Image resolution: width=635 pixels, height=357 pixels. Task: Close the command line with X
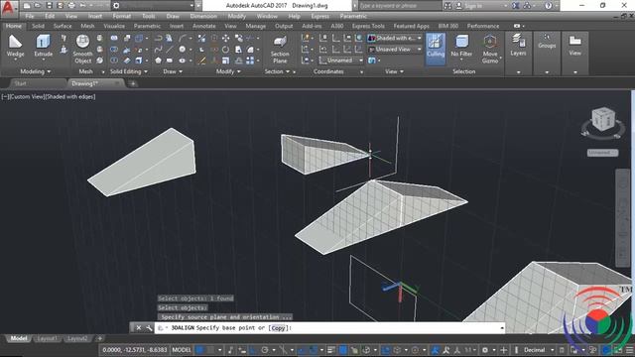tap(139, 328)
